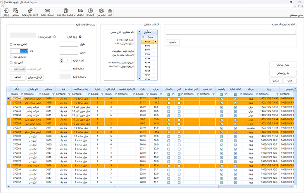Open the مشتریان (Customers) section
Viewport: 304px width, 193px height.
(100, 12)
